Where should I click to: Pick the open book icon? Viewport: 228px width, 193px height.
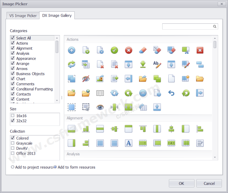click(100, 93)
